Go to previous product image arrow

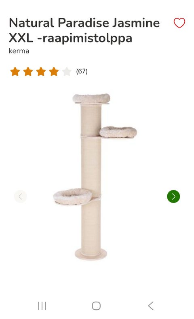[20, 196]
